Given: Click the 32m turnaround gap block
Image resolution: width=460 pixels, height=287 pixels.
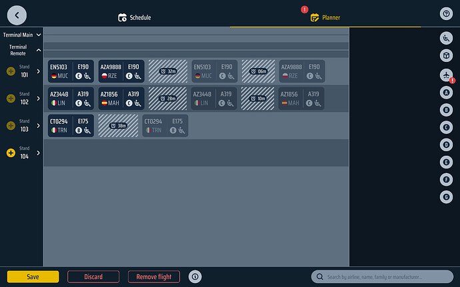Looking at the screenshot, I should (x=168, y=71).
